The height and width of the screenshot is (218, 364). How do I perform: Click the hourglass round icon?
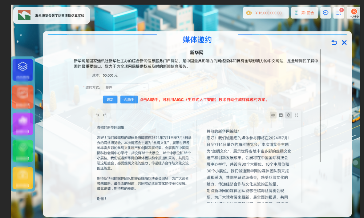pyautogui.click(x=296, y=13)
